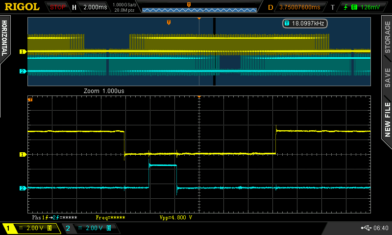392x235 pixels.
Task: Click the orange trigger marker in overview
Action: click(x=169, y=23)
